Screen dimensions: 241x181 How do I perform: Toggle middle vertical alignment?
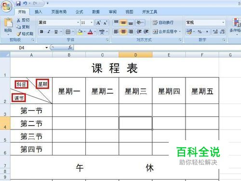click(123, 23)
